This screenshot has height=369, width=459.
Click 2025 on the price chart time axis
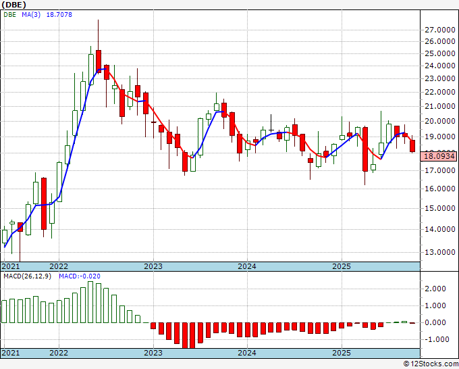click(x=342, y=266)
